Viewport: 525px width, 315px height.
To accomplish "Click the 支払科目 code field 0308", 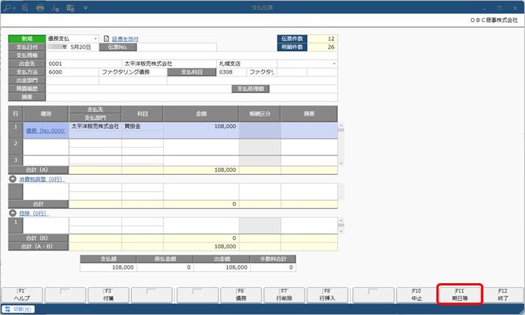I will (231, 72).
